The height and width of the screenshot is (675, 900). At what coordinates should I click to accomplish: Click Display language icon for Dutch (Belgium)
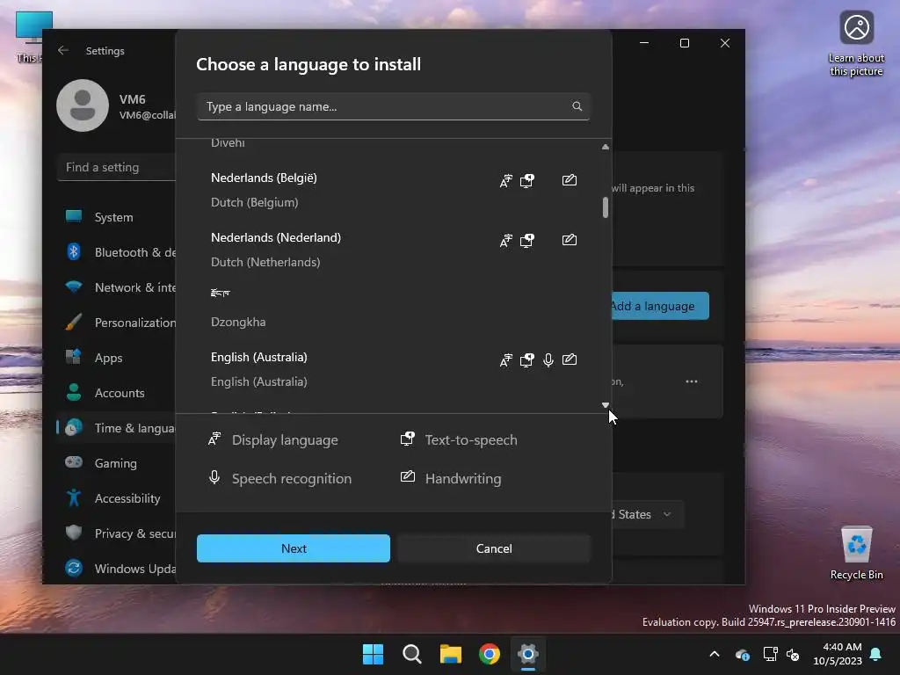tap(505, 181)
